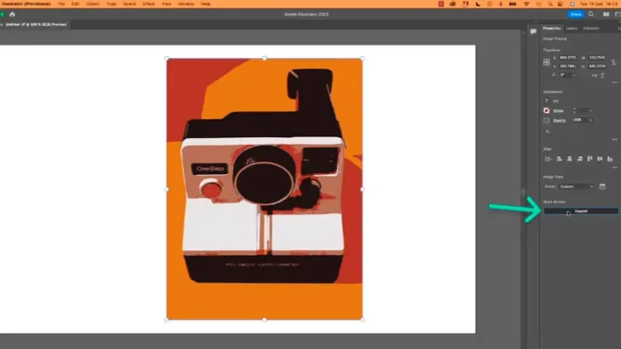
Task: Open more Transform options ellipsis
Action: tap(614, 82)
